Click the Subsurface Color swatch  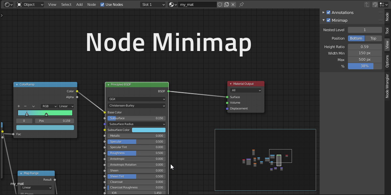(149, 130)
